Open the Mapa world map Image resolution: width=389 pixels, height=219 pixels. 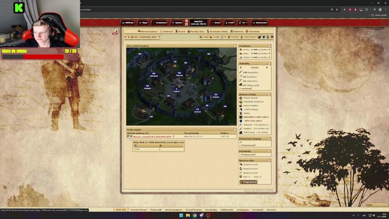click(x=143, y=23)
